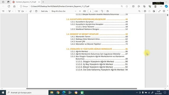Print the PDF document
This screenshot has width=169, height=95.
click(x=145, y=11)
